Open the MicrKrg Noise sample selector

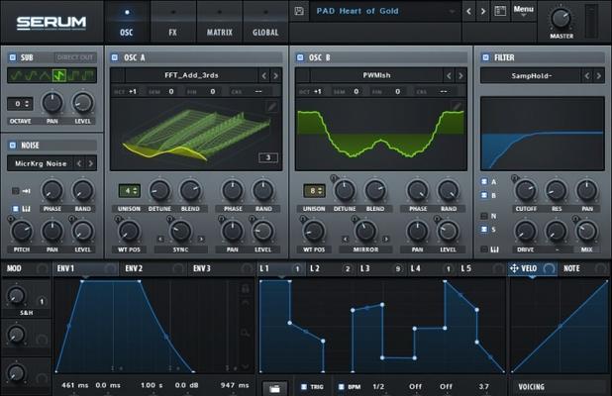41,163
